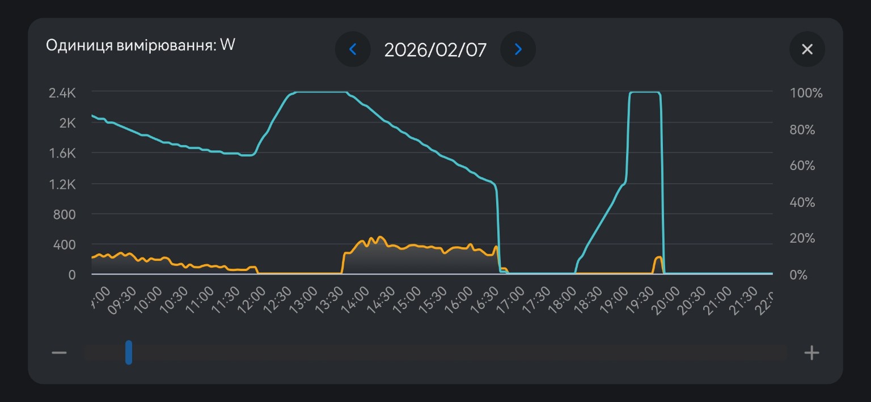Screen dimensions: 871x402
Task: Click the teal plateau top near 19:15
Action: [x=645, y=92]
